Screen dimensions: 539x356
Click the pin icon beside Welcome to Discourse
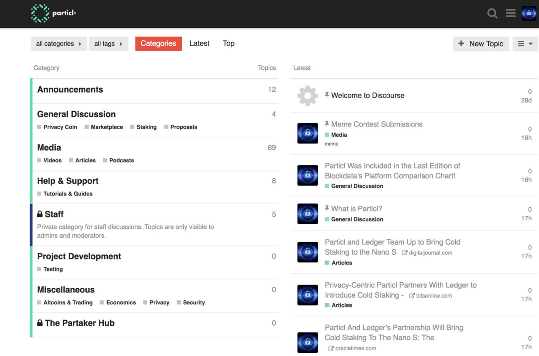coord(327,95)
